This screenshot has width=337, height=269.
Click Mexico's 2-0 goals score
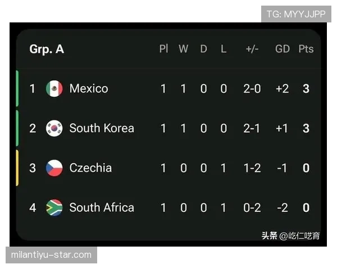(x=252, y=89)
